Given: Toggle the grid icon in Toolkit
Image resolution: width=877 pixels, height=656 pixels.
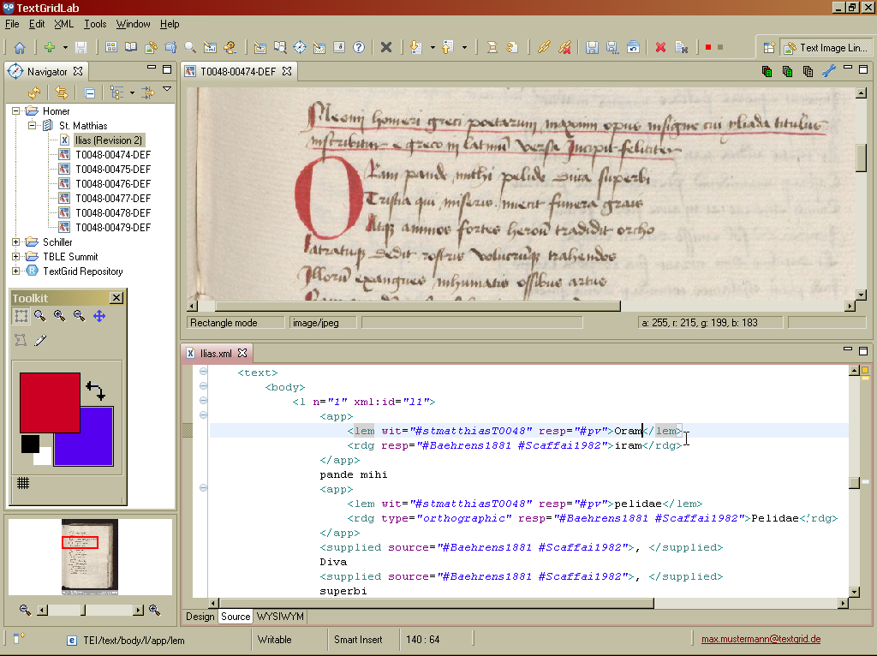Looking at the screenshot, I should 23,483.
